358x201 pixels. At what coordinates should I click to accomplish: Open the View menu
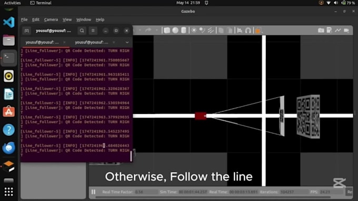[67, 19]
